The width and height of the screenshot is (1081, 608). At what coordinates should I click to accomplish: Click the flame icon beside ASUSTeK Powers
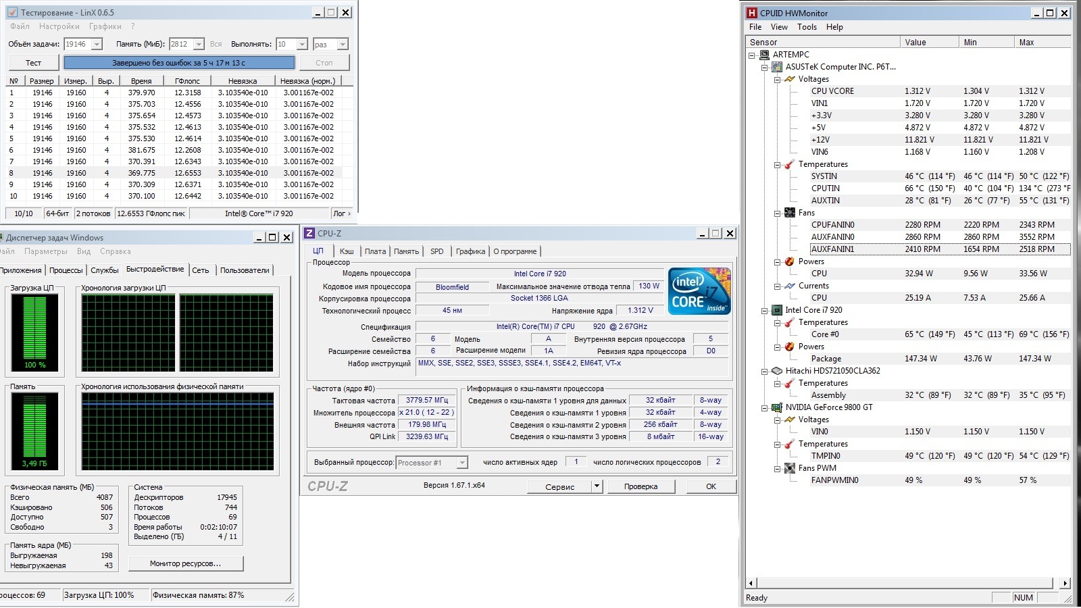tap(789, 261)
